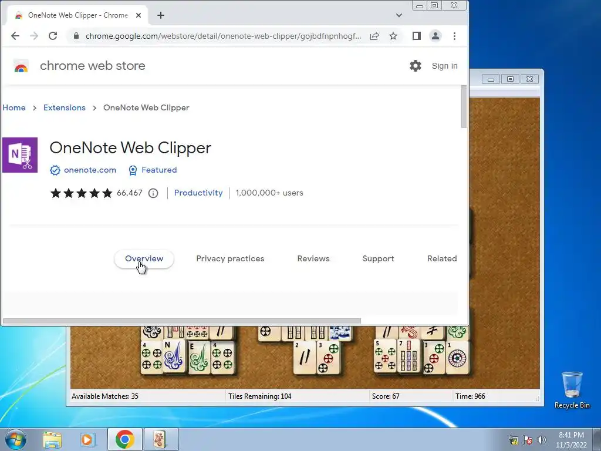Open the Related tab
The height and width of the screenshot is (451, 601).
pos(442,259)
